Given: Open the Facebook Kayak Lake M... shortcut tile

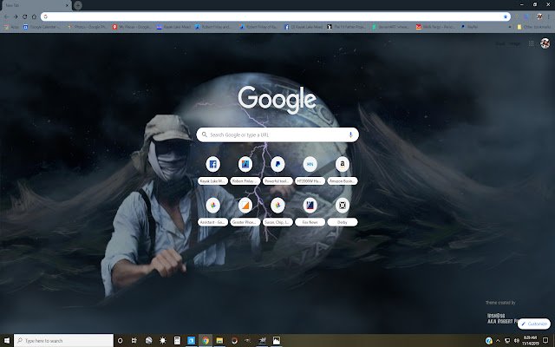Looking at the screenshot, I should pos(212,171).
